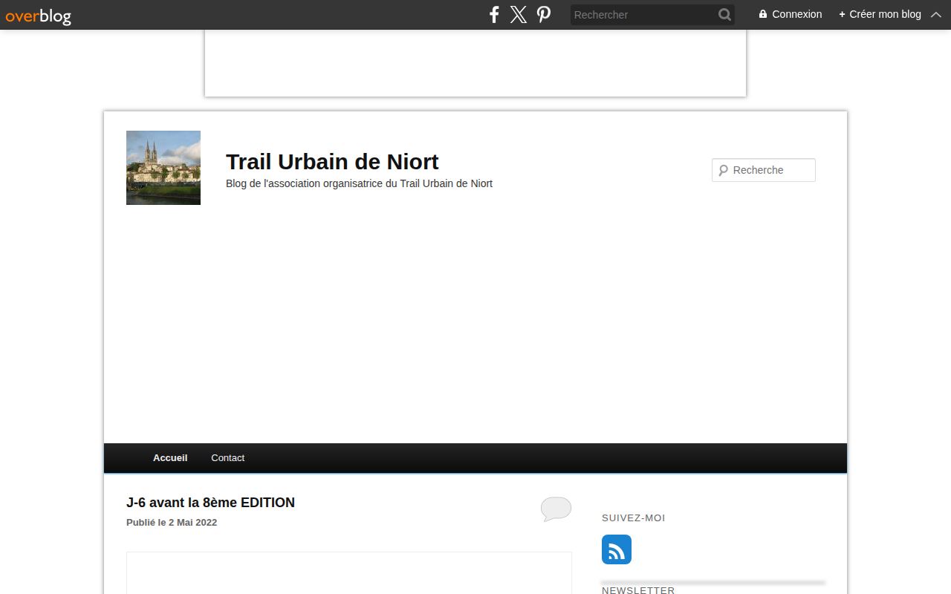951x594 pixels.
Task: Focus the blog Recherche field
Action: [764, 170]
